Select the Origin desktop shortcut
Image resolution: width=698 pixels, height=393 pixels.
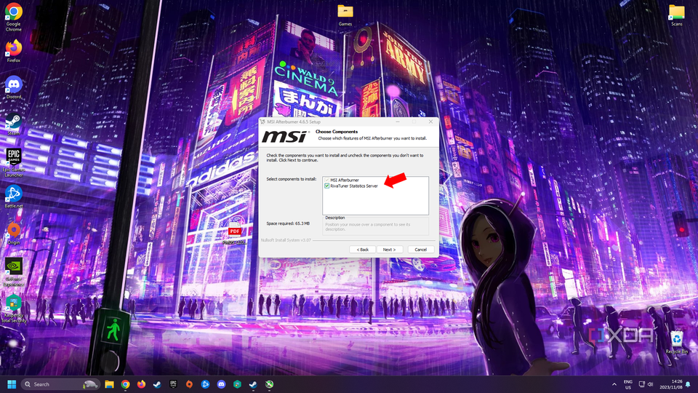pos(13,234)
